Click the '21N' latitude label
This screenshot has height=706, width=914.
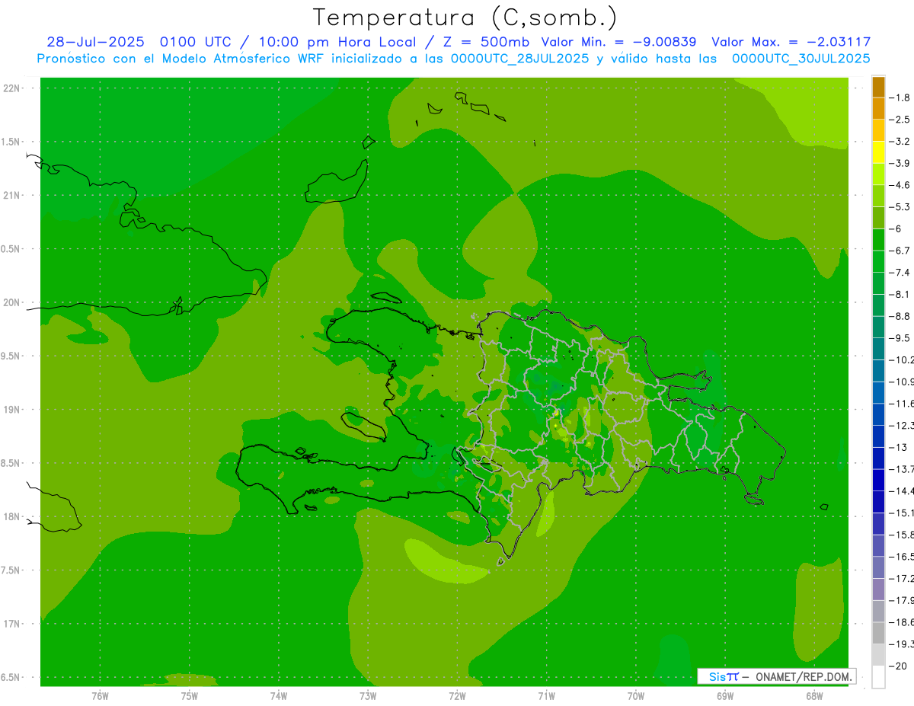pos(11,196)
